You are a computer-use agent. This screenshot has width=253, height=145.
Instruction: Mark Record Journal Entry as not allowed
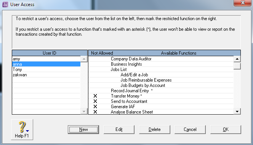click(95, 91)
